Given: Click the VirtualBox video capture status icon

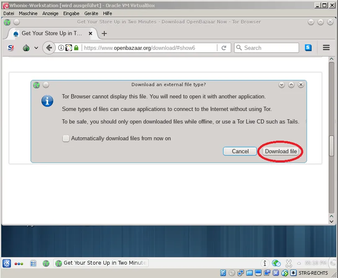Looking at the screenshot, I should click(267, 273).
